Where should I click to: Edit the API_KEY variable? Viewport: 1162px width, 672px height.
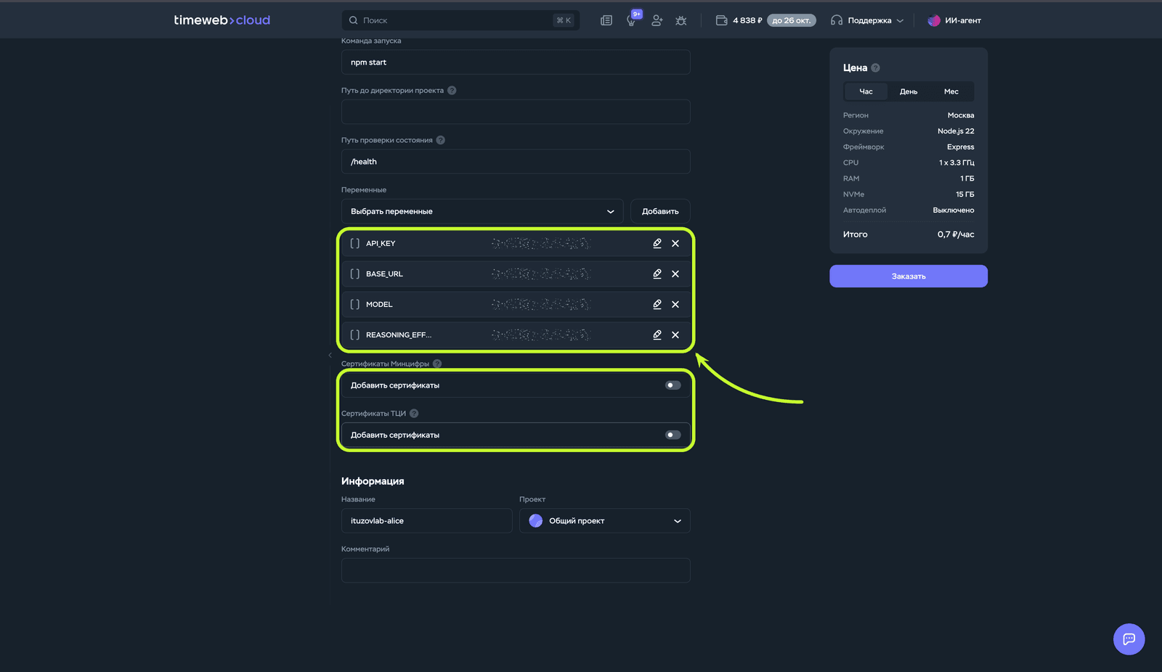tap(657, 243)
